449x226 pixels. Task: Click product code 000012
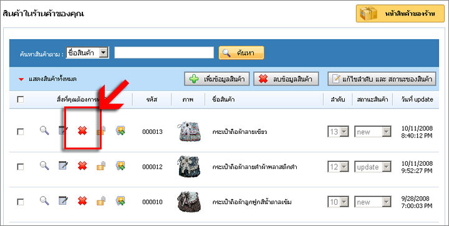point(152,167)
